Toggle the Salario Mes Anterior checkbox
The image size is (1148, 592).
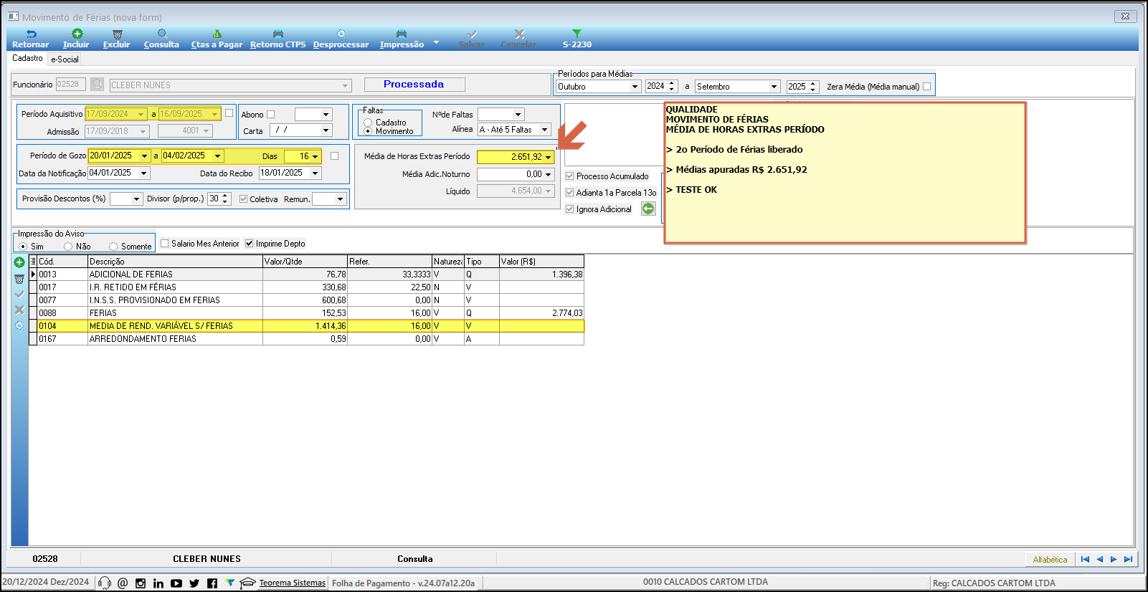tap(164, 244)
